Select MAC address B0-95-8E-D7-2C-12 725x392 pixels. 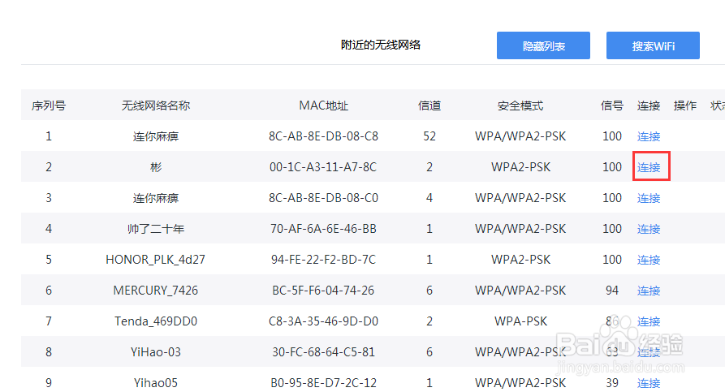[323, 383]
